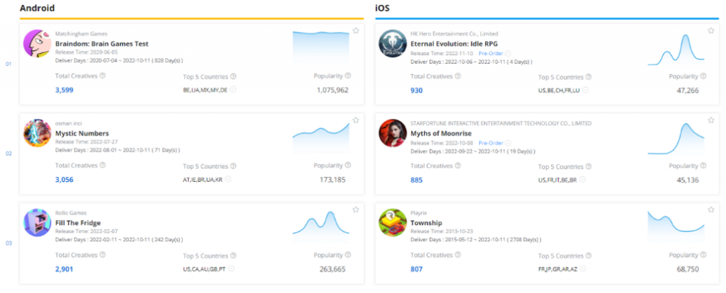
Task: Show Total Creatives help for Mystic Numbers
Action: tap(102, 166)
